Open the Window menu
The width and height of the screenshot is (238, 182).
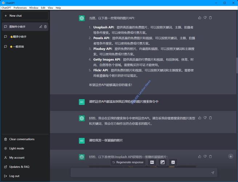click(x=34, y=8)
